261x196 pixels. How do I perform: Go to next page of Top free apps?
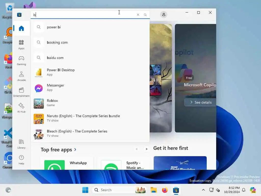click(147, 149)
